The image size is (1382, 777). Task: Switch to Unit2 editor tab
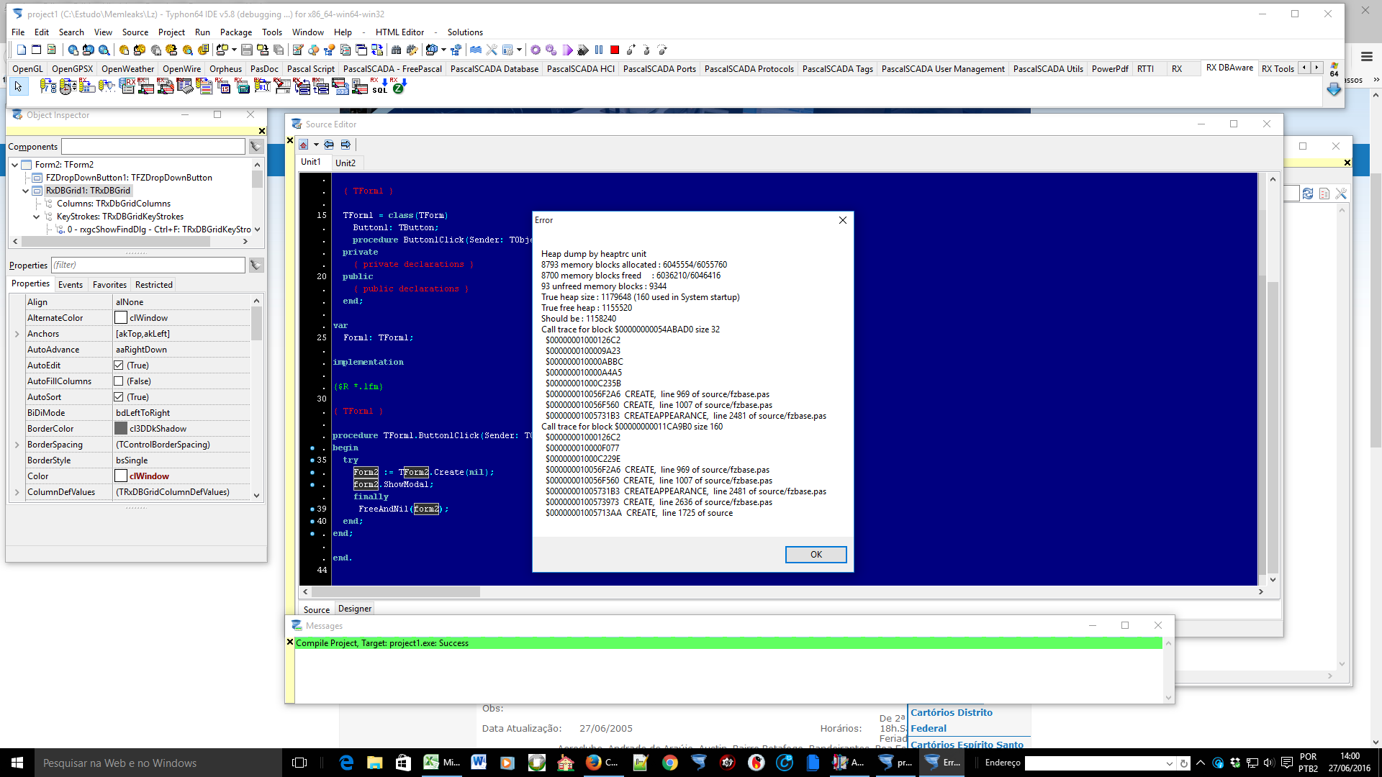(345, 163)
